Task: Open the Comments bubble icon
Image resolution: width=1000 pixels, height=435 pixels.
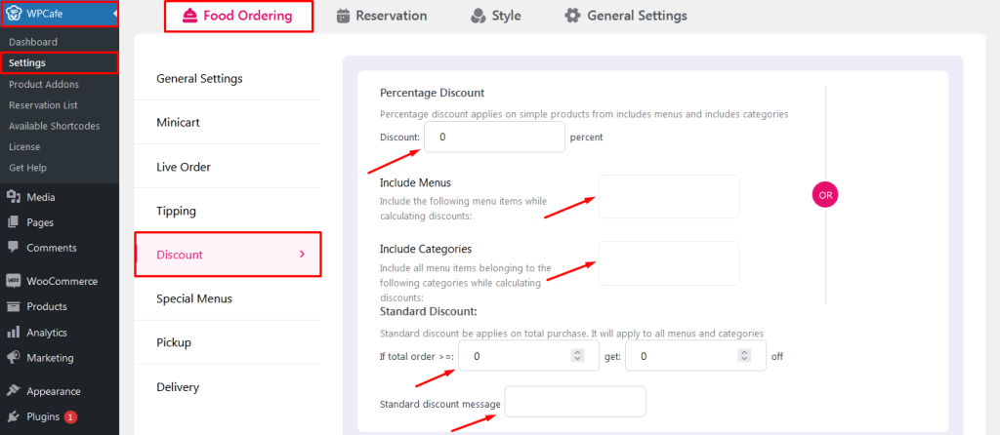Action: pos(13,248)
